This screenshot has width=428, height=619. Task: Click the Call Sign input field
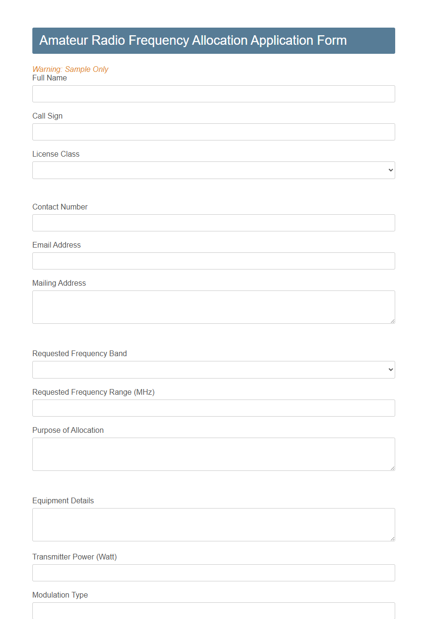(x=213, y=132)
